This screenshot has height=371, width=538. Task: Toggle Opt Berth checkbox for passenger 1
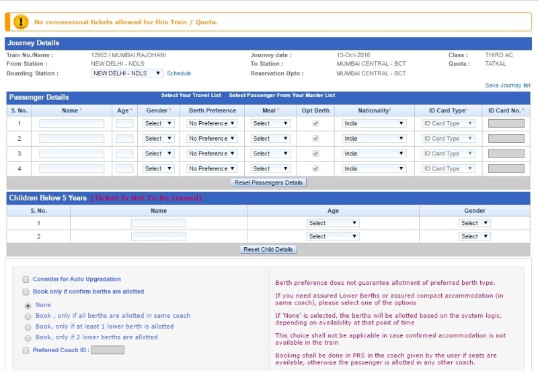[315, 123]
